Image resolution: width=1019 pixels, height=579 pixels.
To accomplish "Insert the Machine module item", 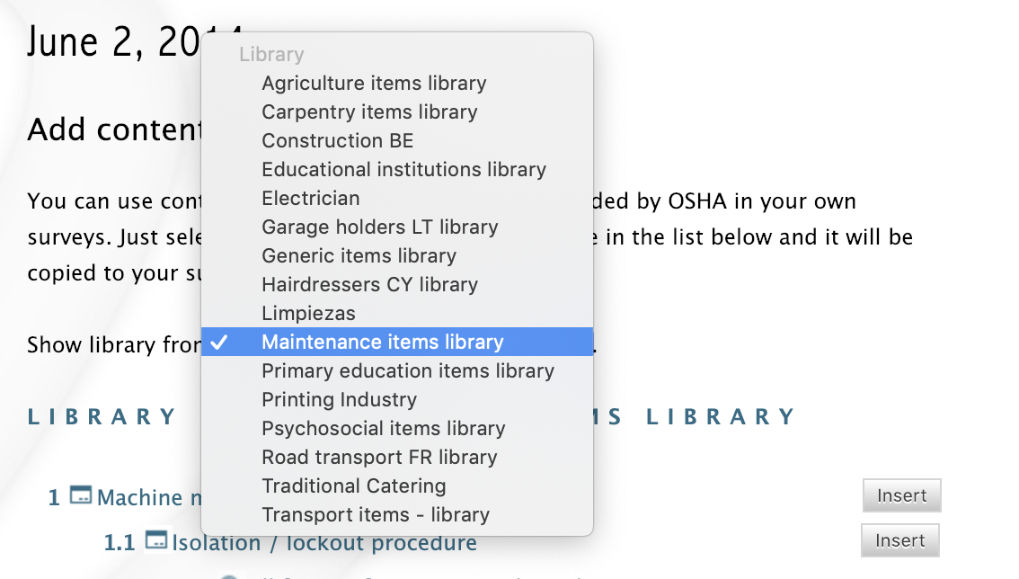I will click(x=900, y=495).
